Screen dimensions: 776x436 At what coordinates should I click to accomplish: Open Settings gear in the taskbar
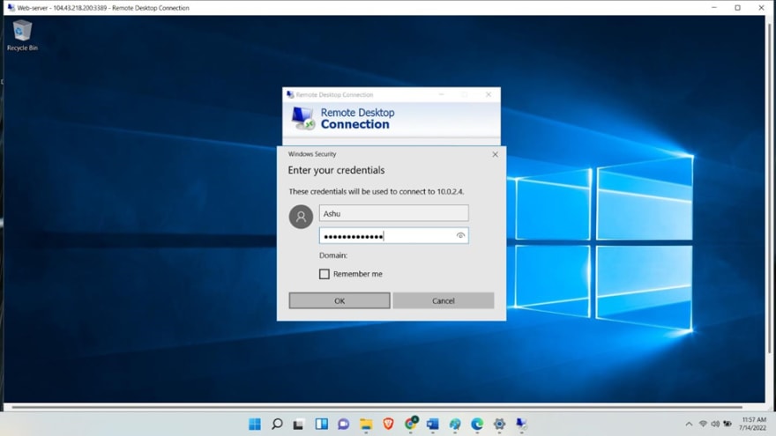499,424
